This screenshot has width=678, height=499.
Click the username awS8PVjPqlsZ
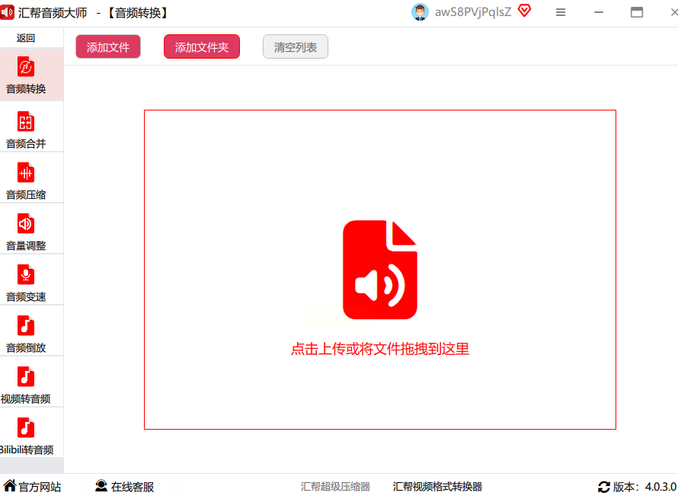tap(473, 12)
